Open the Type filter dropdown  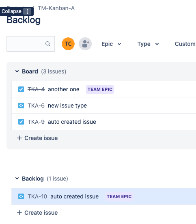coord(148,44)
